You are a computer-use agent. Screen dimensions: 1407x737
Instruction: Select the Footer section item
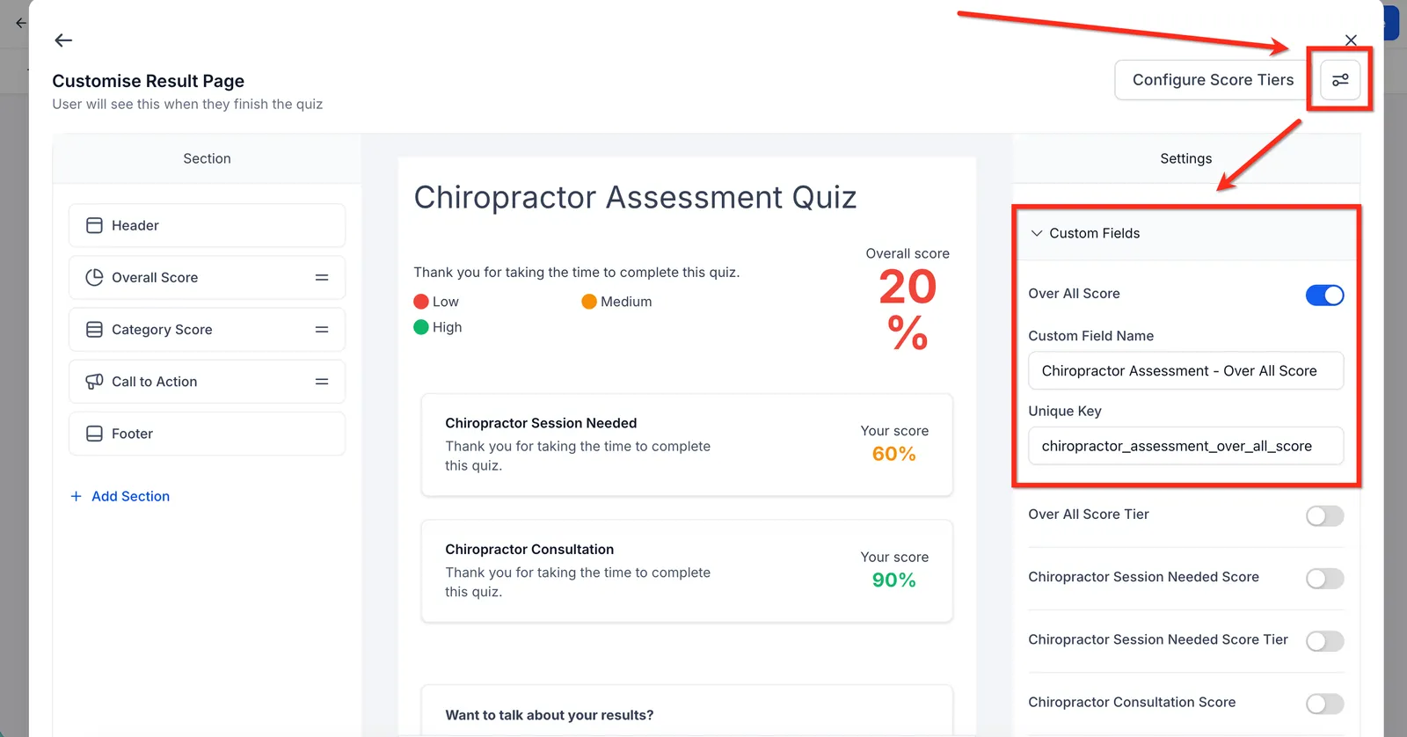pos(207,434)
